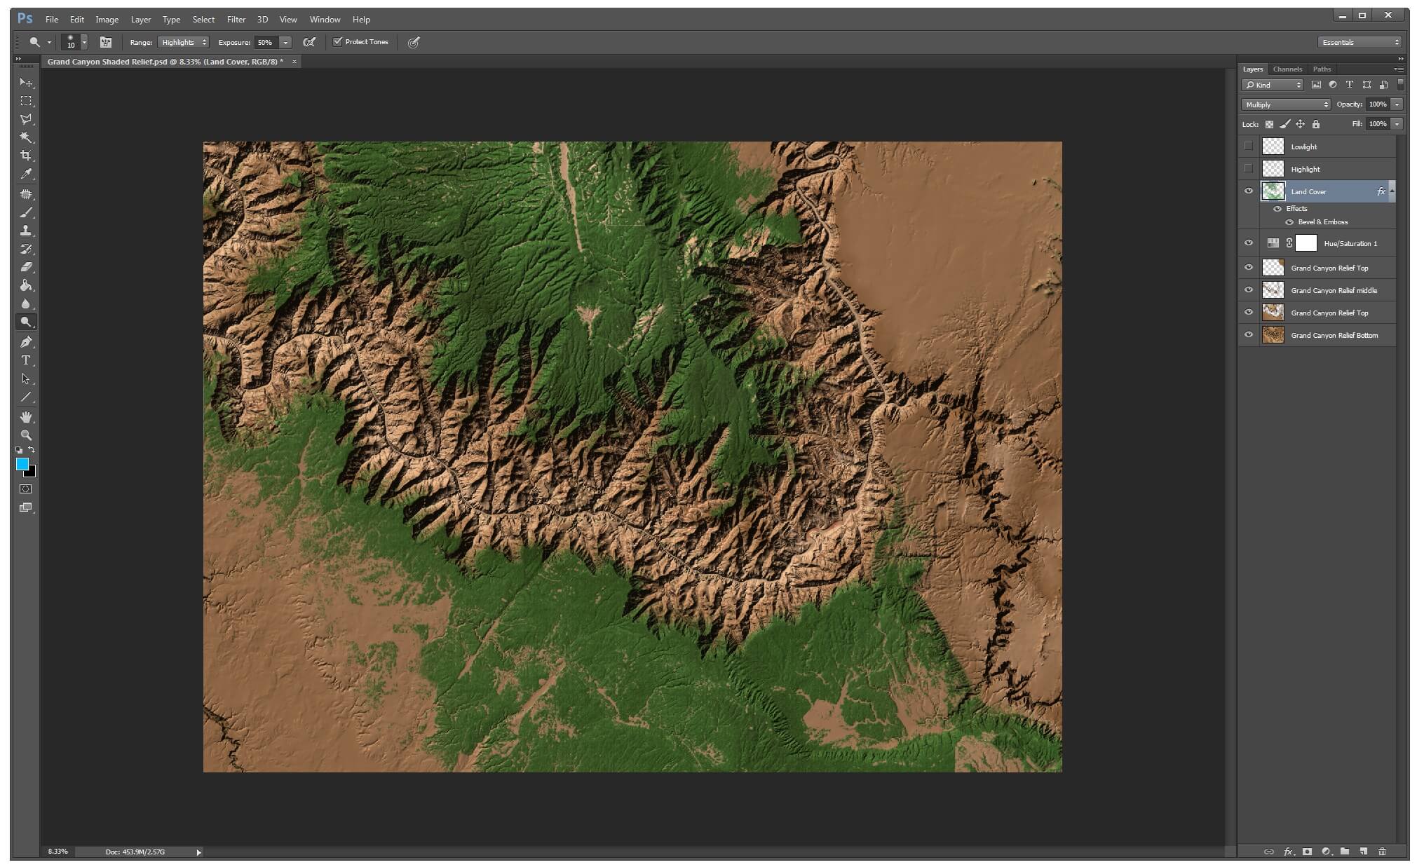Click the create new layer icon
1417x867 pixels.
coord(1363,852)
